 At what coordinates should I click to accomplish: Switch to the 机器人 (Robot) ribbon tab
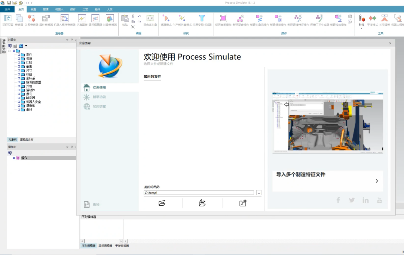tap(59, 9)
